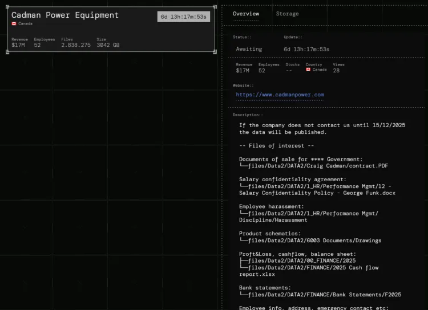Open the Overview tab

point(245,14)
